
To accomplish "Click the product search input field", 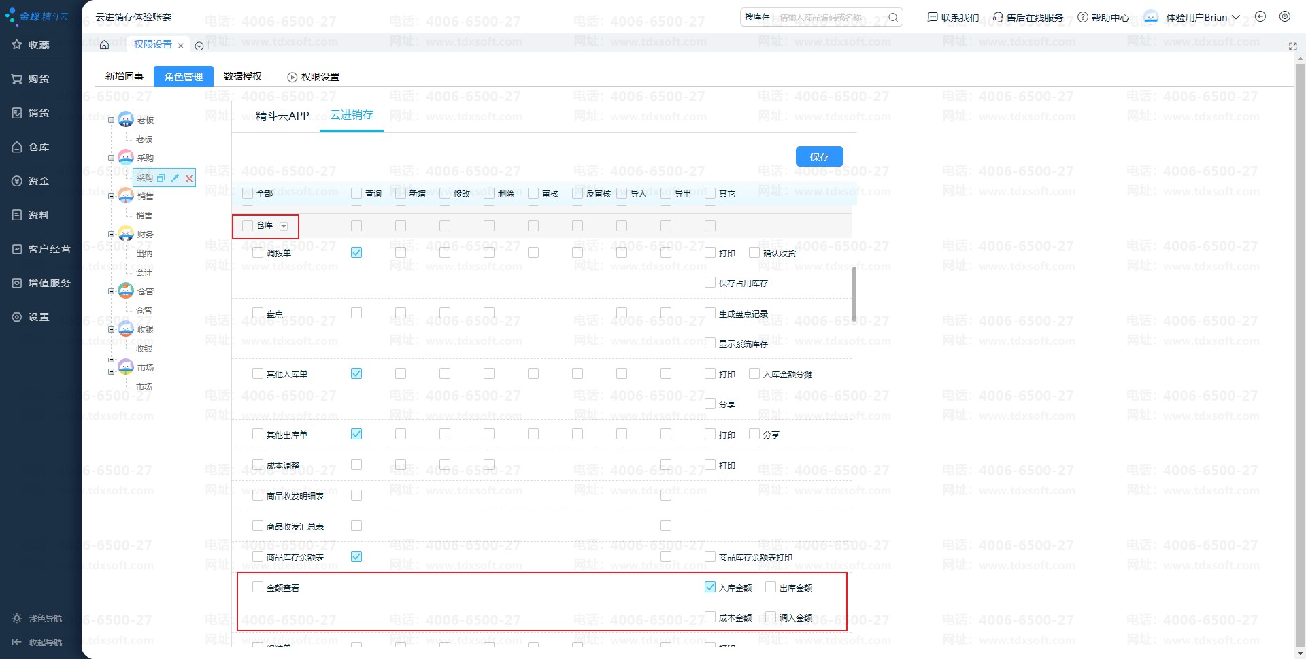I will (x=830, y=18).
